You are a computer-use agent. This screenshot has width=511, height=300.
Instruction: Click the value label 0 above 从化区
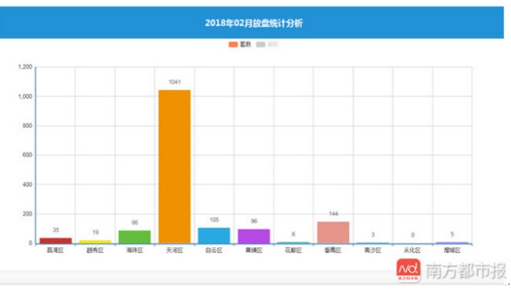(x=412, y=235)
